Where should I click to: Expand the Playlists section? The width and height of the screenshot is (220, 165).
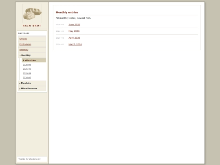tap(32, 83)
